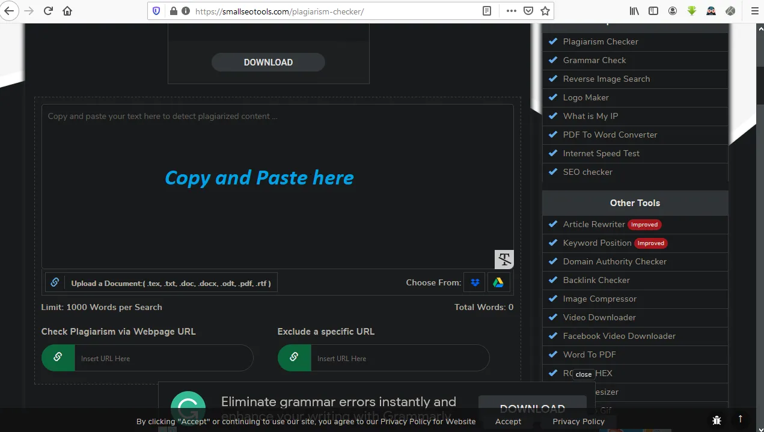Open PDF To Word Converter

click(x=610, y=135)
